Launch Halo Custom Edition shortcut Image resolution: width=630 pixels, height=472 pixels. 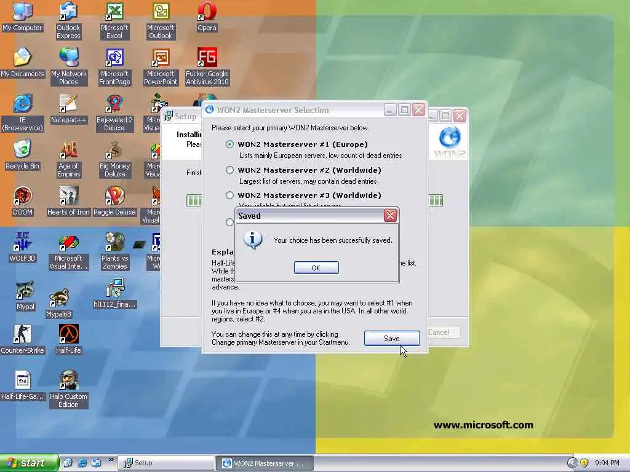click(x=68, y=389)
